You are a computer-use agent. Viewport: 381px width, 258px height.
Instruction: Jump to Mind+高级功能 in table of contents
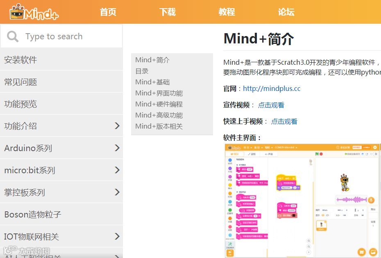point(159,115)
